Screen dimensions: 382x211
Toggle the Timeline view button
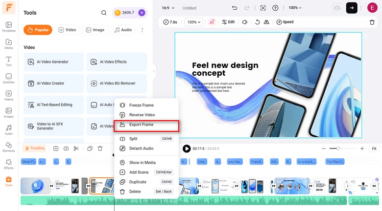coord(34,148)
